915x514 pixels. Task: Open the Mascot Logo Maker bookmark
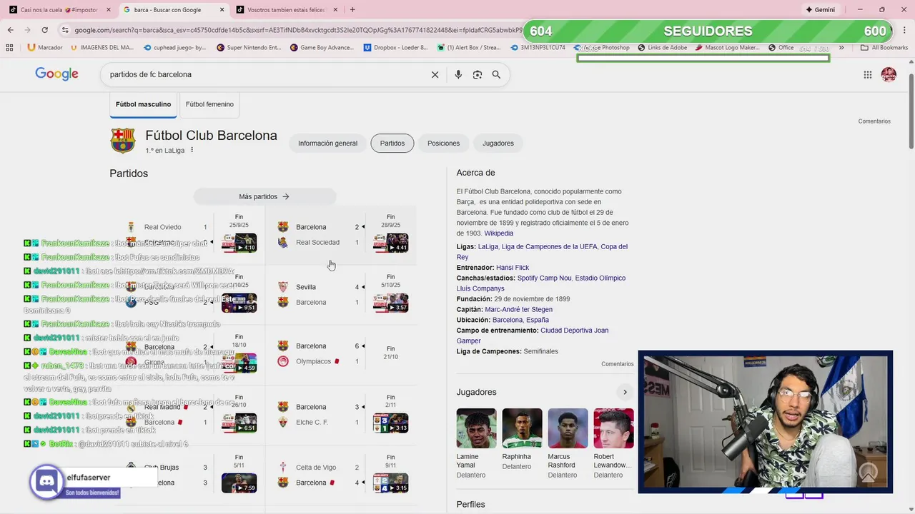click(x=727, y=48)
